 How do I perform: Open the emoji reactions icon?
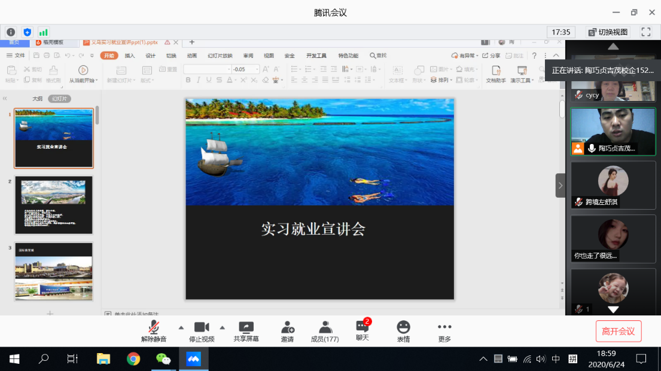[x=404, y=330]
